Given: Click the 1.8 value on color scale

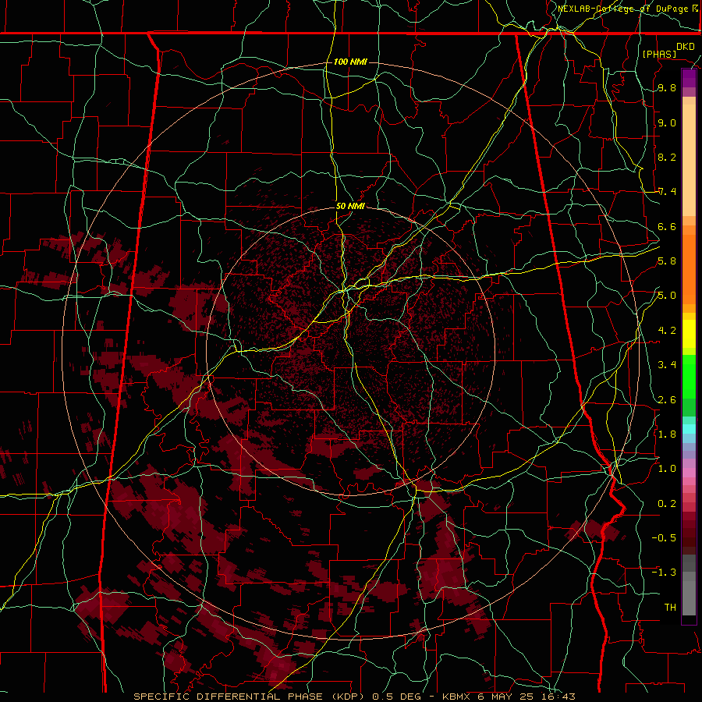Looking at the screenshot, I should 667,434.
